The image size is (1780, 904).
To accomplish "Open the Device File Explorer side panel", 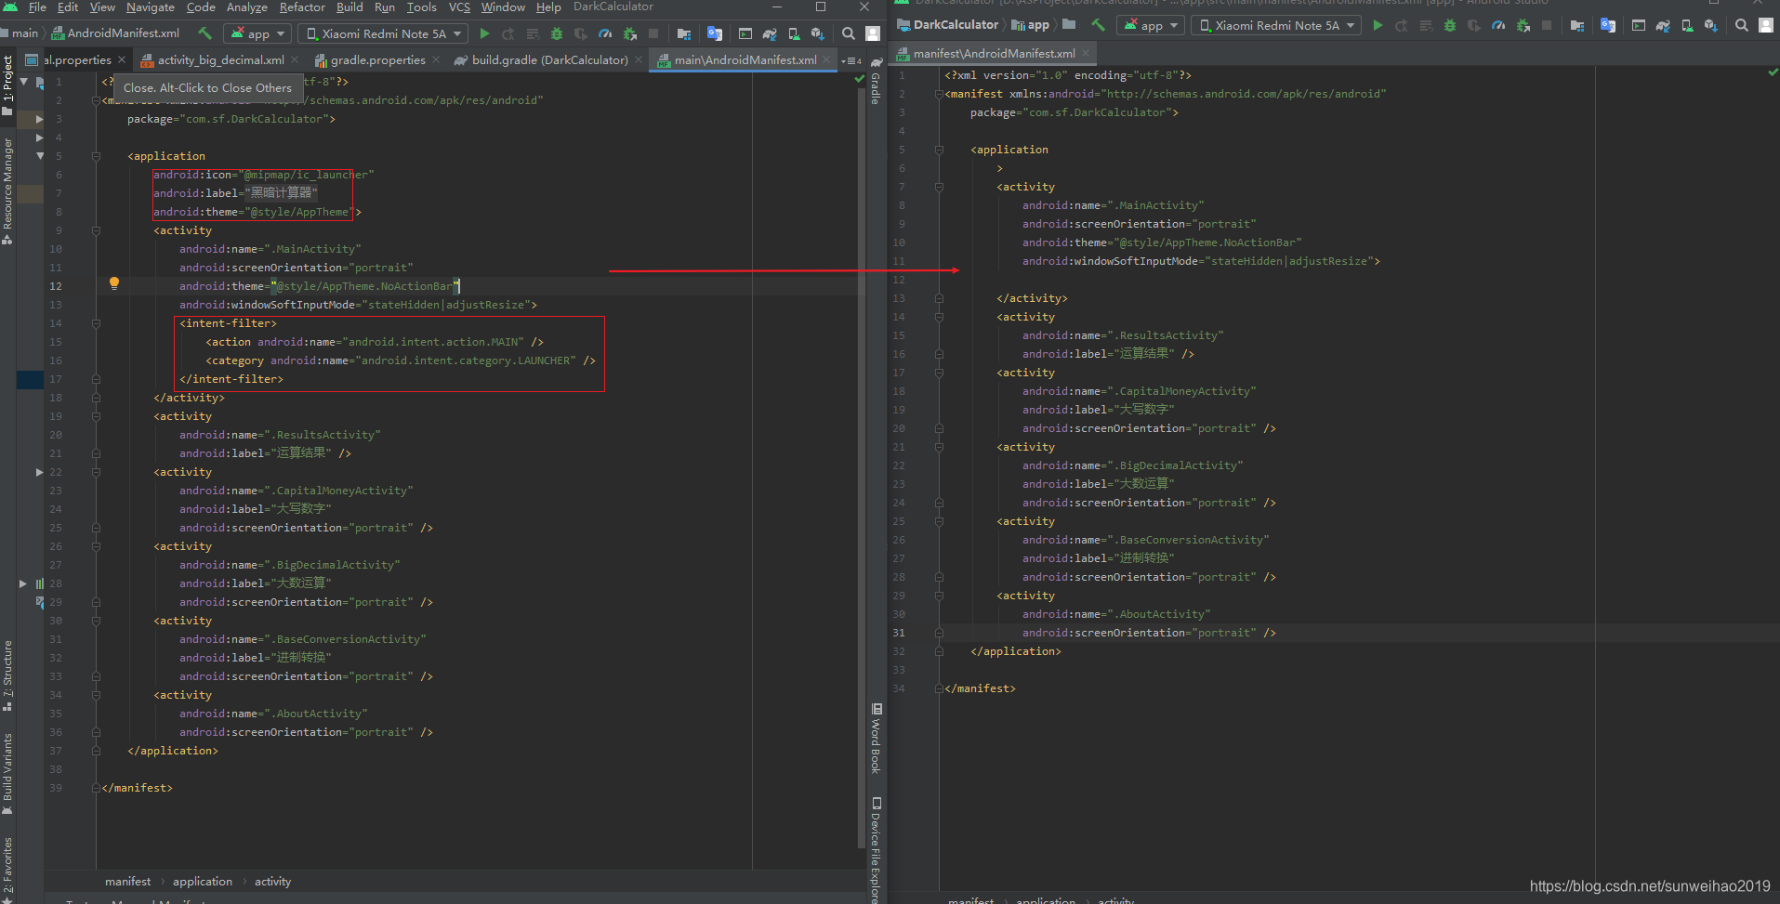I will [875, 849].
